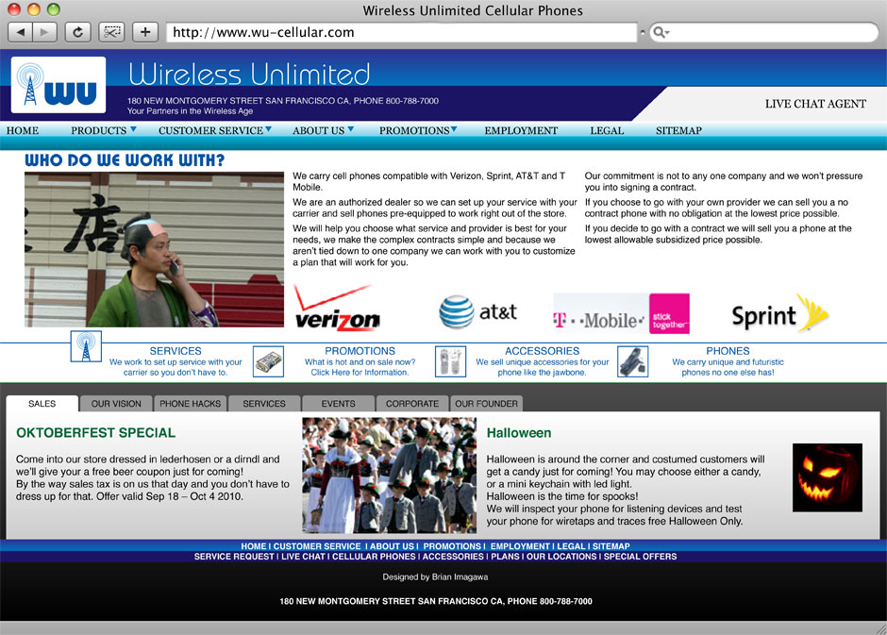Switch to the Our Founder tab

pyautogui.click(x=487, y=404)
